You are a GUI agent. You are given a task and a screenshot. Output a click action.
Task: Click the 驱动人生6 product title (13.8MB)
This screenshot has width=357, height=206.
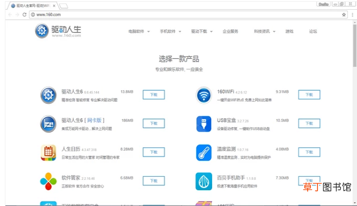pos(72,92)
